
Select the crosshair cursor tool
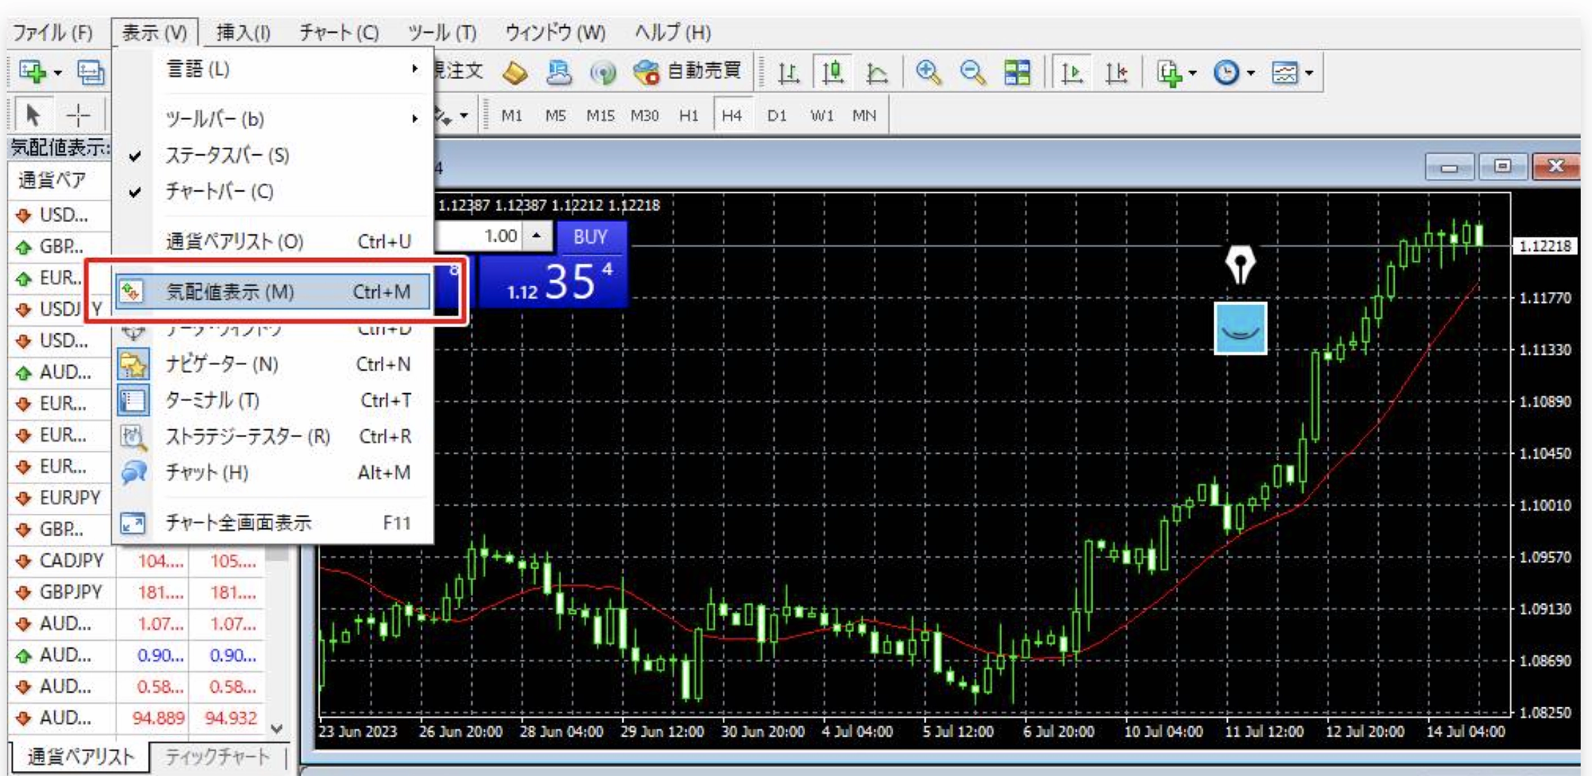[78, 115]
